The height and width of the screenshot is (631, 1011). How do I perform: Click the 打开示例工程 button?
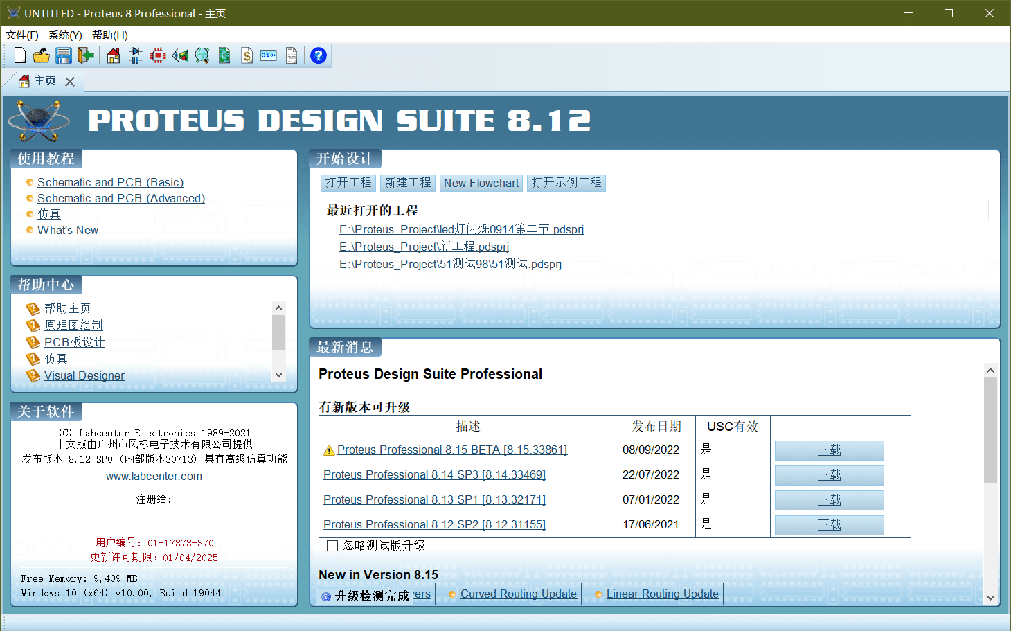(566, 183)
